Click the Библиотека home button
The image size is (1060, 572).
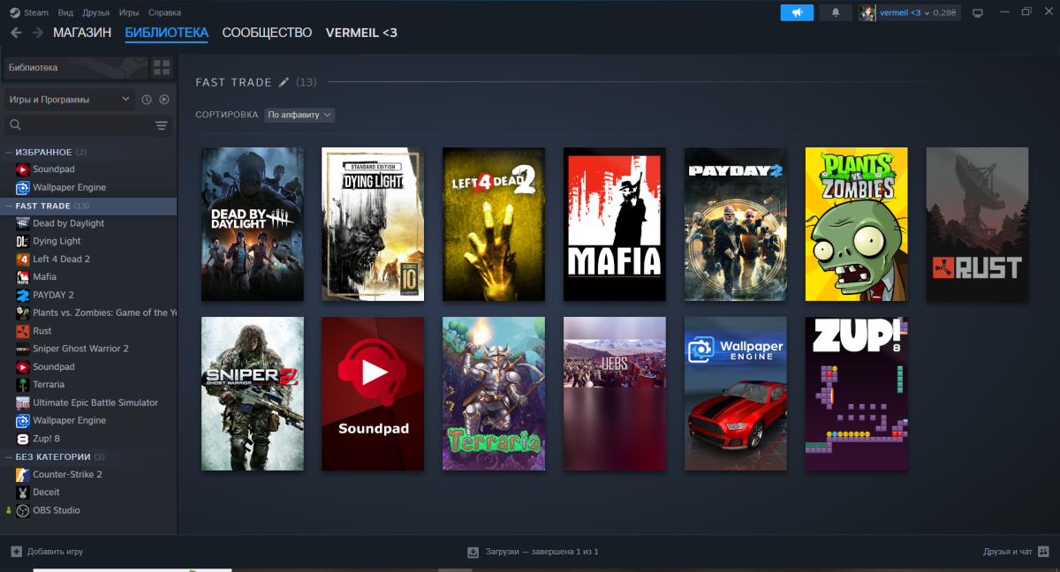(x=75, y=67)
